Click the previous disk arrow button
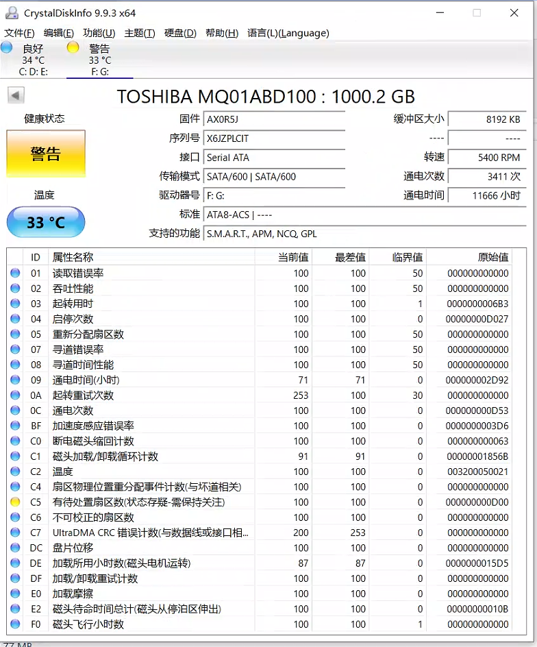The image size is (537, 647). [16, 96]
